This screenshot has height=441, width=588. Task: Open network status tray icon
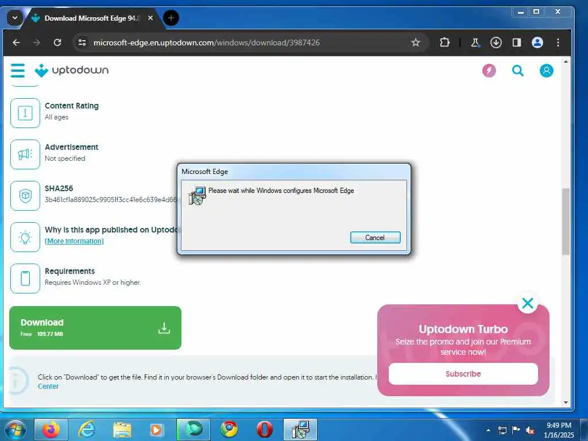click(x=502, y=430)
